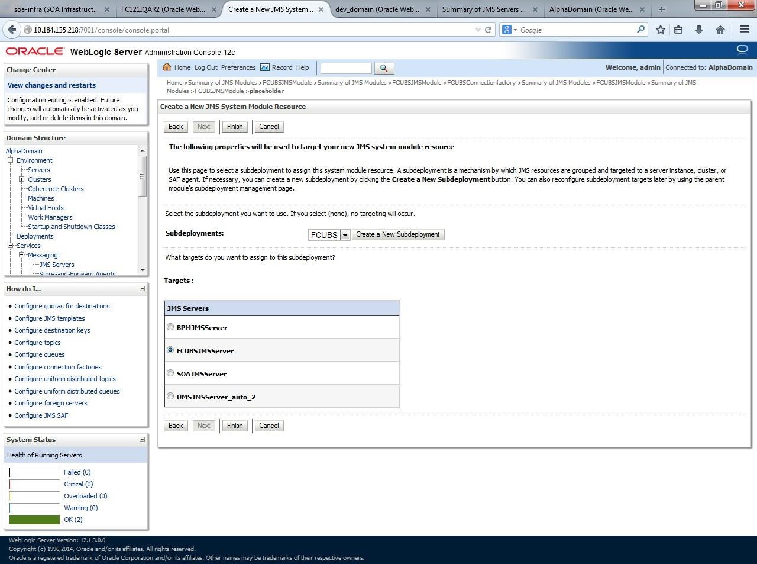Open JMS Servers in Domain Structure tree
Screen dimensions: 757x564
pyautogui.click(x=57, y=265)
